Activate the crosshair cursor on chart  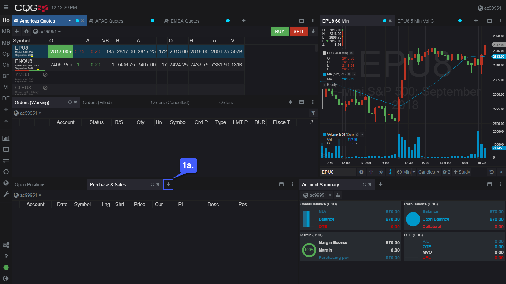(x=371, y=172)
